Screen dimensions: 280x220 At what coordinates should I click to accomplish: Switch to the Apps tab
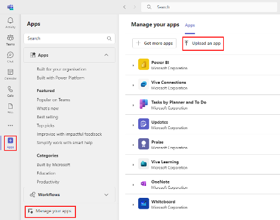(x=190, y=25)
